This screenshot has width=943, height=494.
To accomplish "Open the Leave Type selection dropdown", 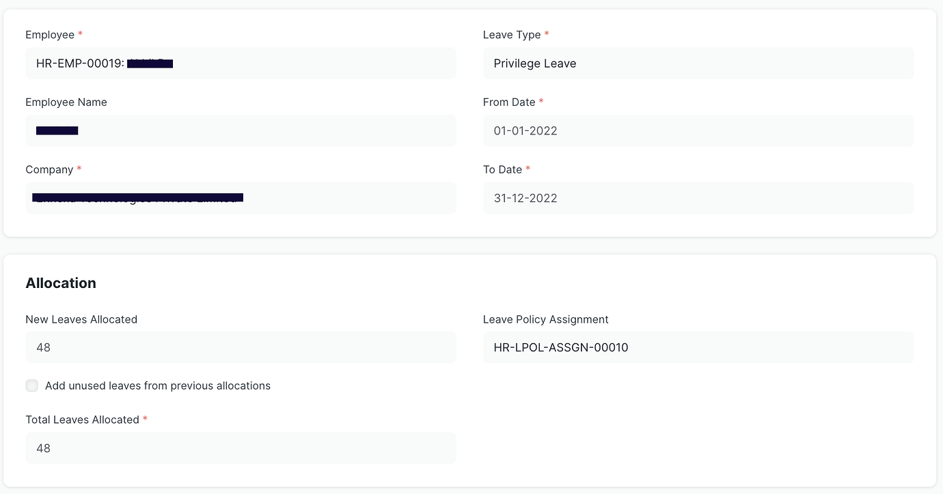I will pyautogui.click(x=698, y=63).
